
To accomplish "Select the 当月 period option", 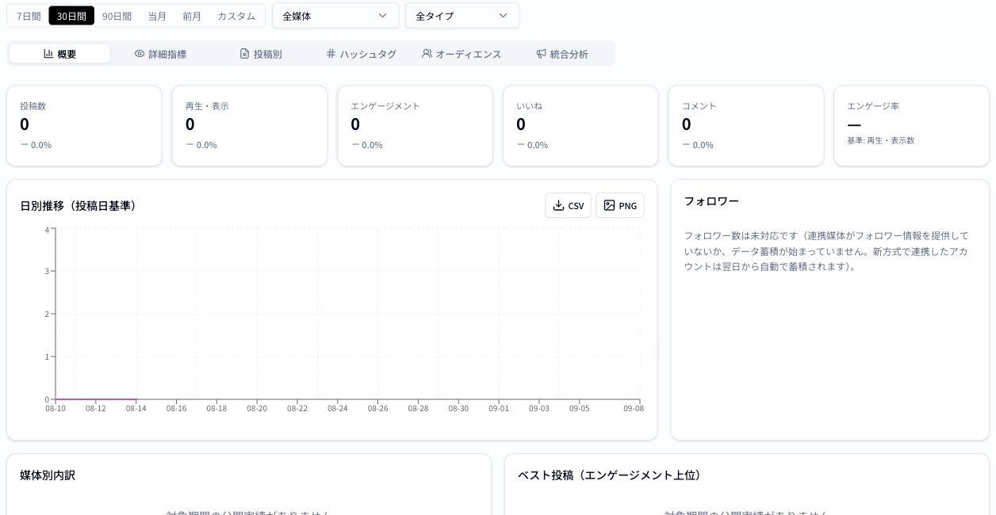I will coord(157,16).
